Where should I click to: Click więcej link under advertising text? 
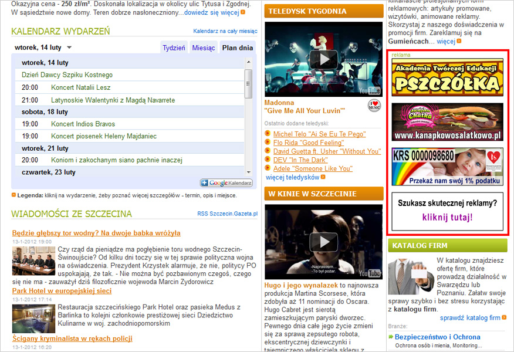446,41
